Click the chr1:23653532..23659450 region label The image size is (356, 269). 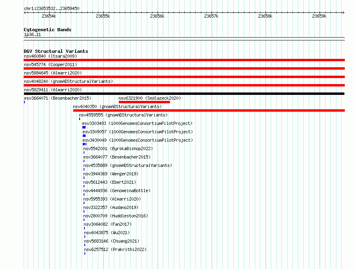click(52, 8)
